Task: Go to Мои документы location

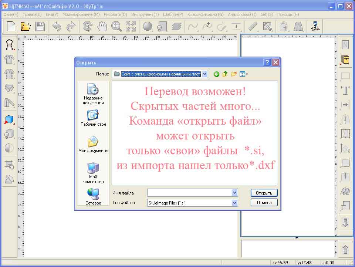Action: (93, 144)
